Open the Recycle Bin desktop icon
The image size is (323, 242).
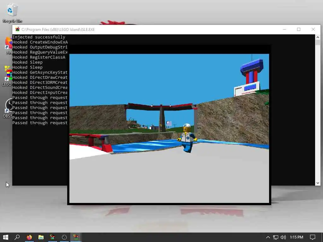(x=12, y=13)
